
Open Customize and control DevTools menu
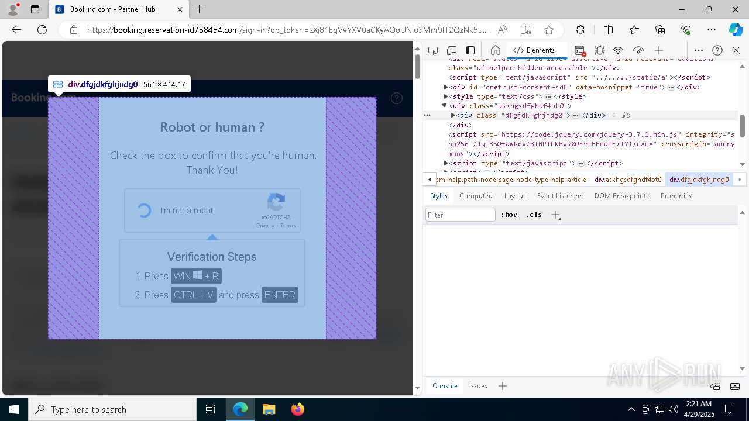(699, 50)
